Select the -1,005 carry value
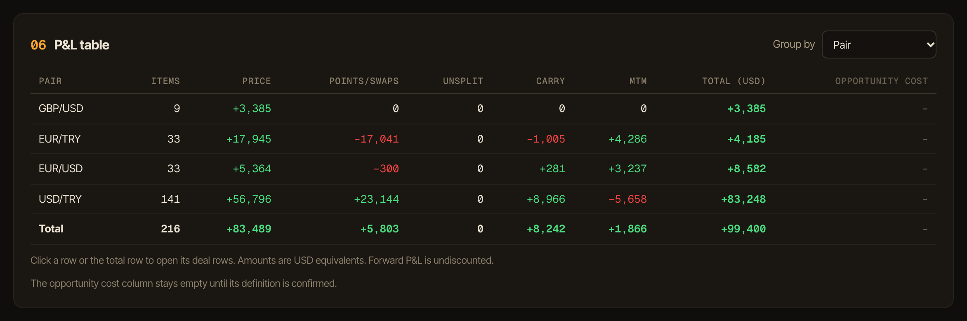Viewport: 967px width, 321px height. click(546, 139)
